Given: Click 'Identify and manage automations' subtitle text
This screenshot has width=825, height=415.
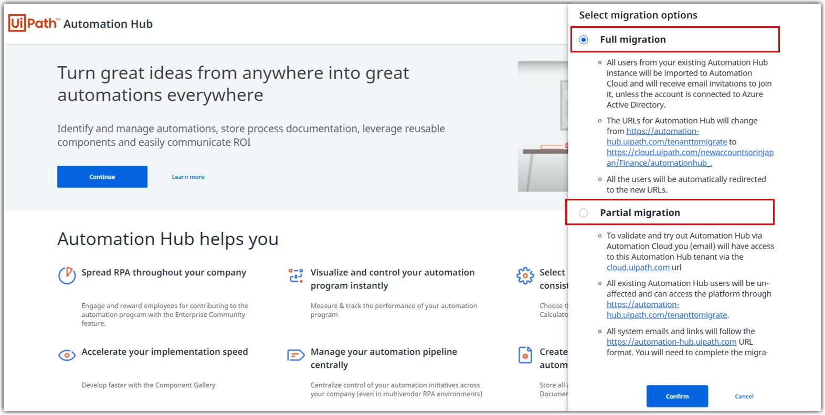Looking at the screenshot, I should pos(251,135).
